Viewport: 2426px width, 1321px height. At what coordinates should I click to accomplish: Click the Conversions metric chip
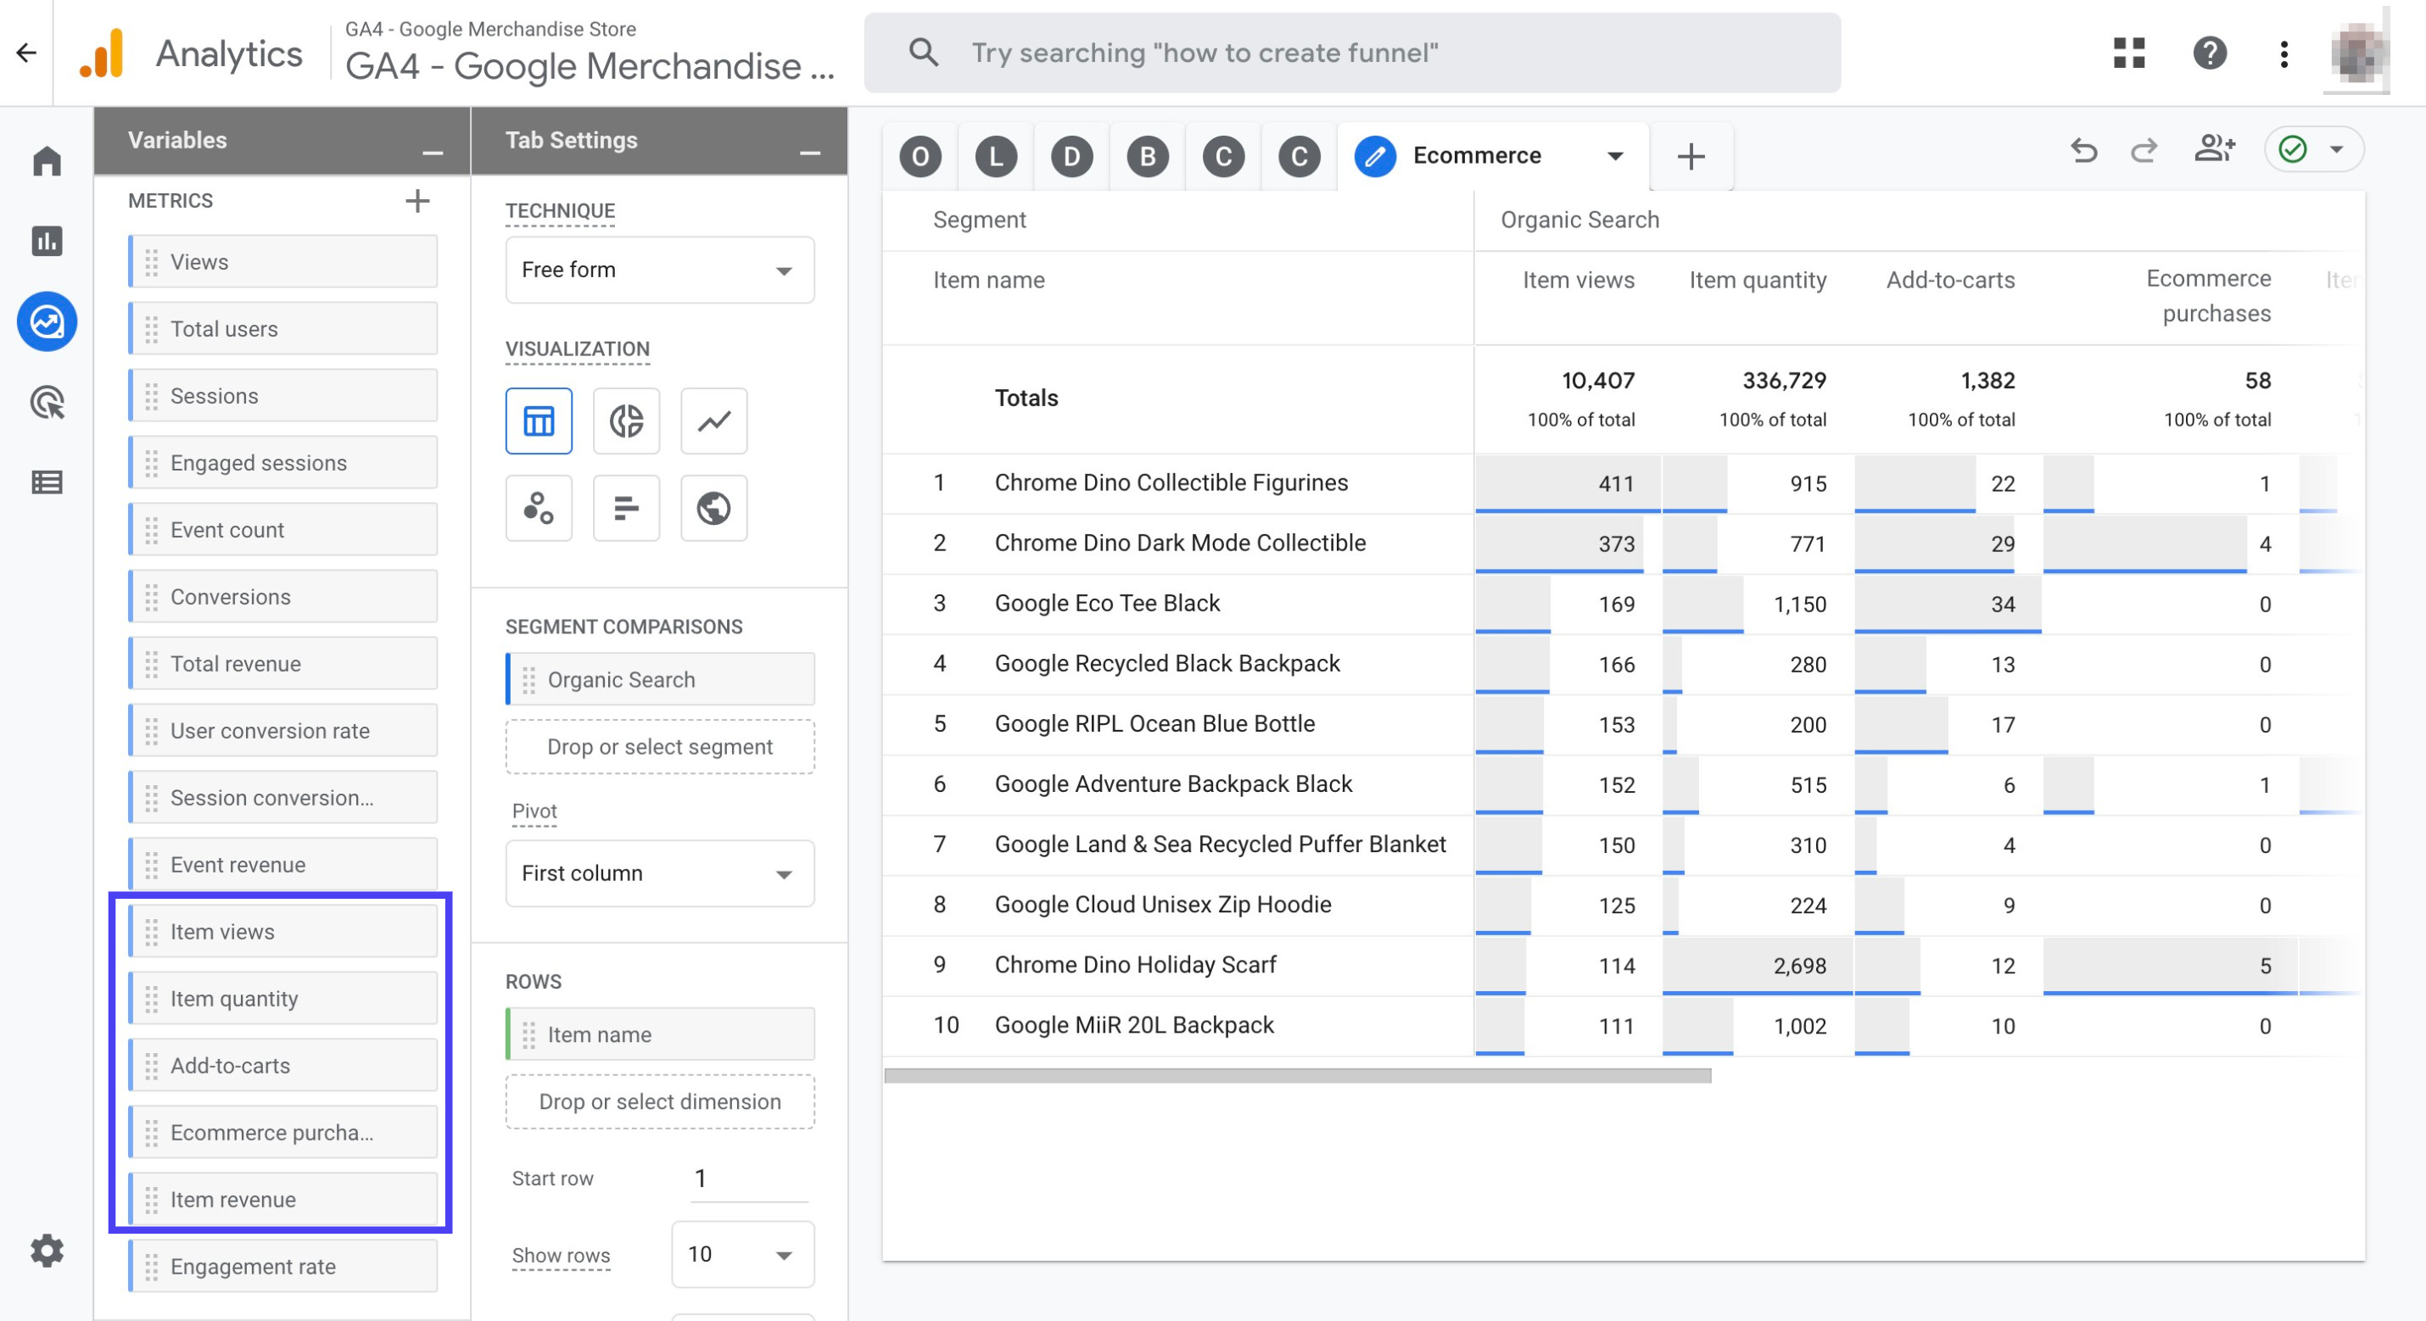pos(282,597)
